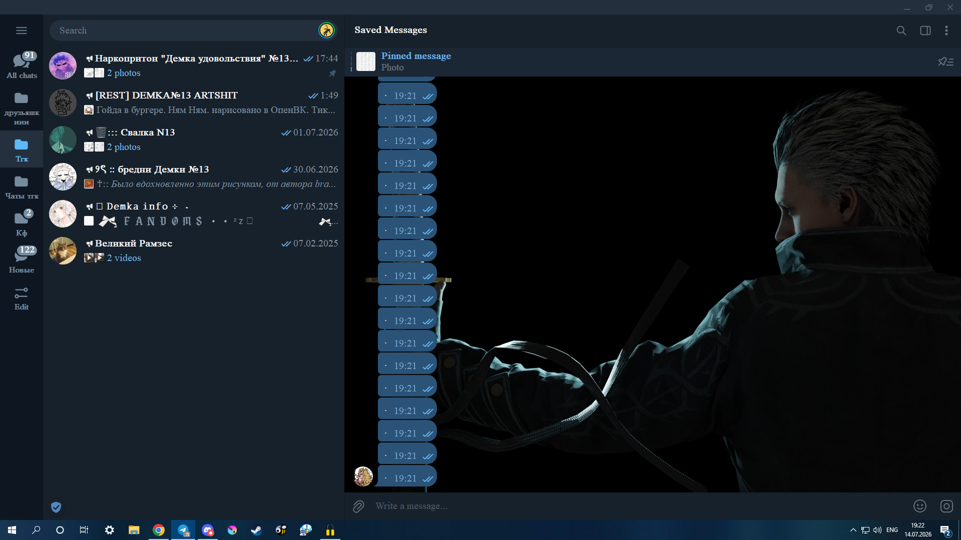Open Cortana circle in taskbar

[60, 530]
